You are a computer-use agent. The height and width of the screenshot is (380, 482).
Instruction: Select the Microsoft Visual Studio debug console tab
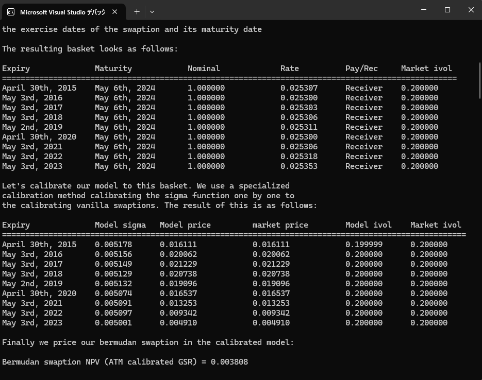[x=63, y=12]
